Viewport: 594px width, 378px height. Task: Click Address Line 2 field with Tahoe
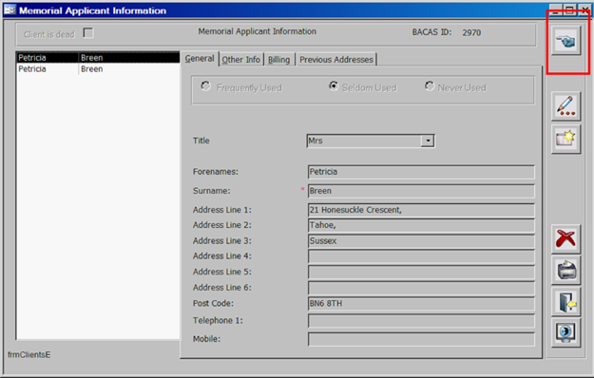[x=421, y=225]
